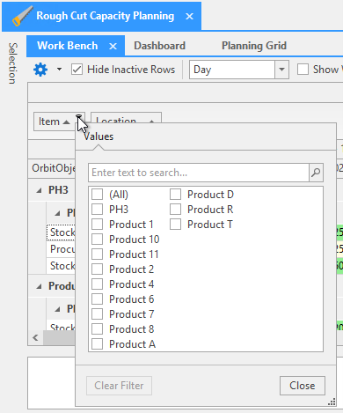Switch to the Dashboard tab
Viewport: 343px width, 413px height.
pyautogui.click(x=159, y=46)
